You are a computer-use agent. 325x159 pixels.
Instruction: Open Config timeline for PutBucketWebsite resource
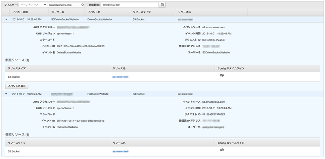pos(221,150)
